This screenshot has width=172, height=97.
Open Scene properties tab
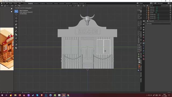coord(144,35)
